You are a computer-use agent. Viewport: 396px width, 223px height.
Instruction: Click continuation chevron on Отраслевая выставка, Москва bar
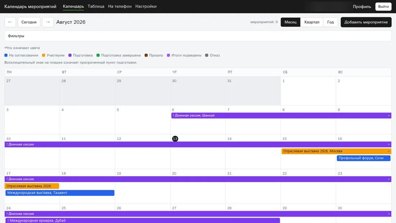pos(389,151)
